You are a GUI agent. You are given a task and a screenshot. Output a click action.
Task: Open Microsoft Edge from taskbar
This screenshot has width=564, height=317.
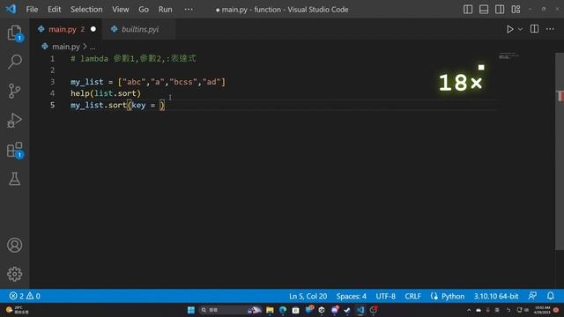(283, 310)
